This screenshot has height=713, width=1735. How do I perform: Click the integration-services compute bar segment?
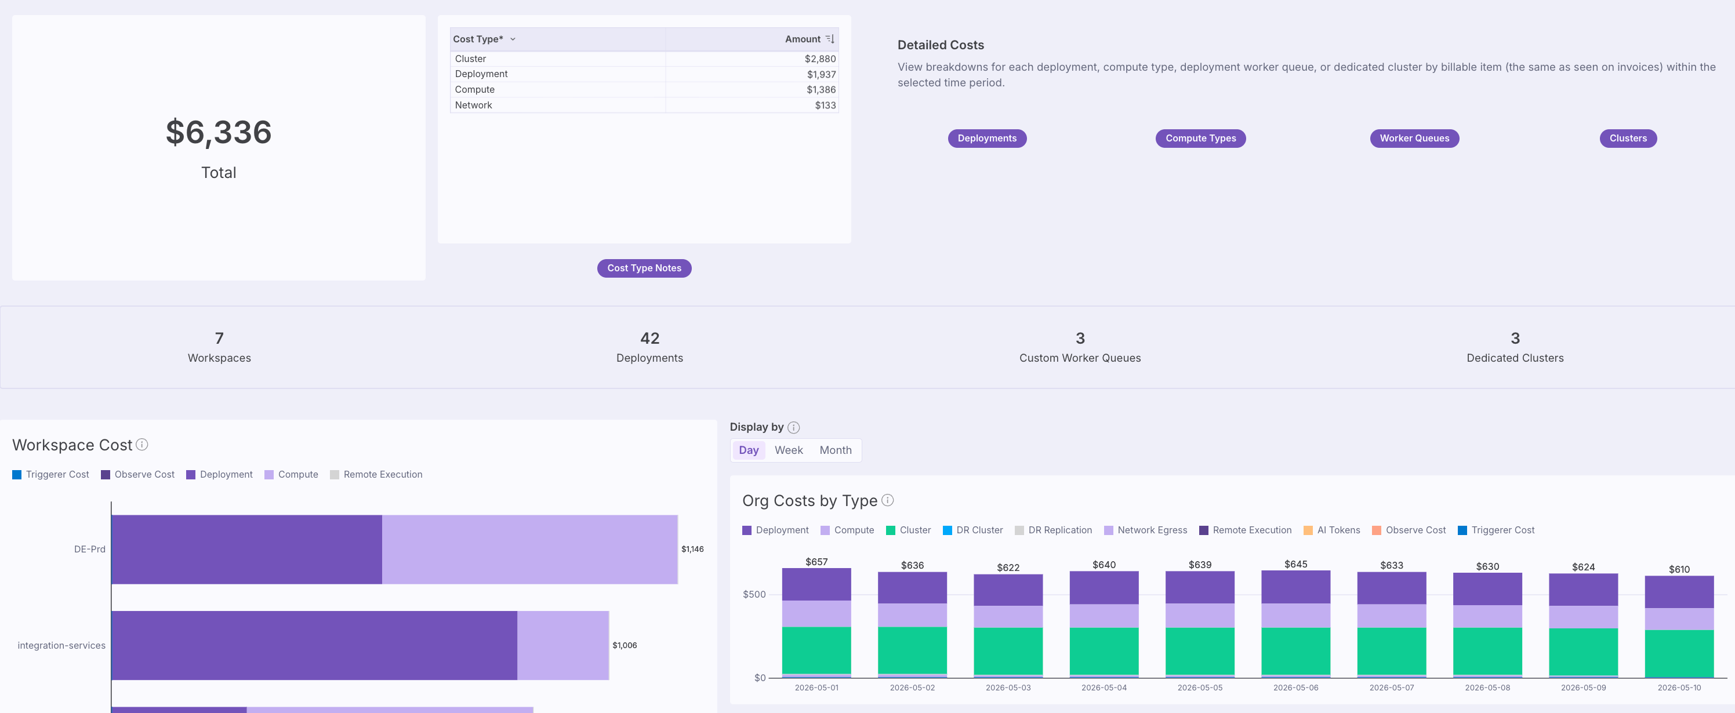pos(563,645)
